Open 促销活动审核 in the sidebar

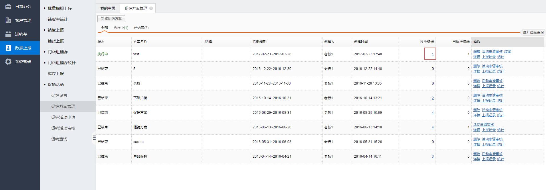pyautogui.click(x=63, y=128)
